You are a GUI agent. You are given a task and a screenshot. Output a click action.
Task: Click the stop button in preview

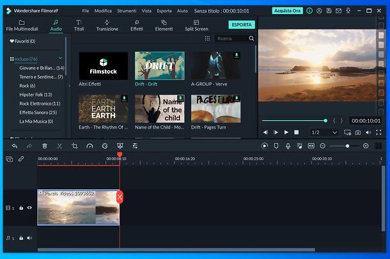tap(296, 132)
